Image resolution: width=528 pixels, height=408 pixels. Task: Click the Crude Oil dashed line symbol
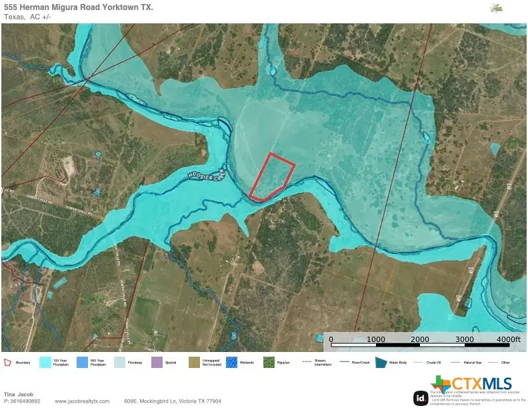click(x=418, y=363)
